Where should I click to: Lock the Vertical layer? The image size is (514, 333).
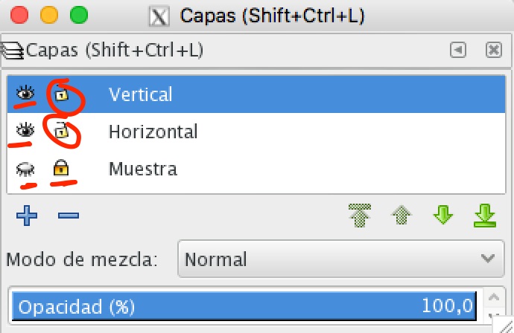(x=61, y=95)
